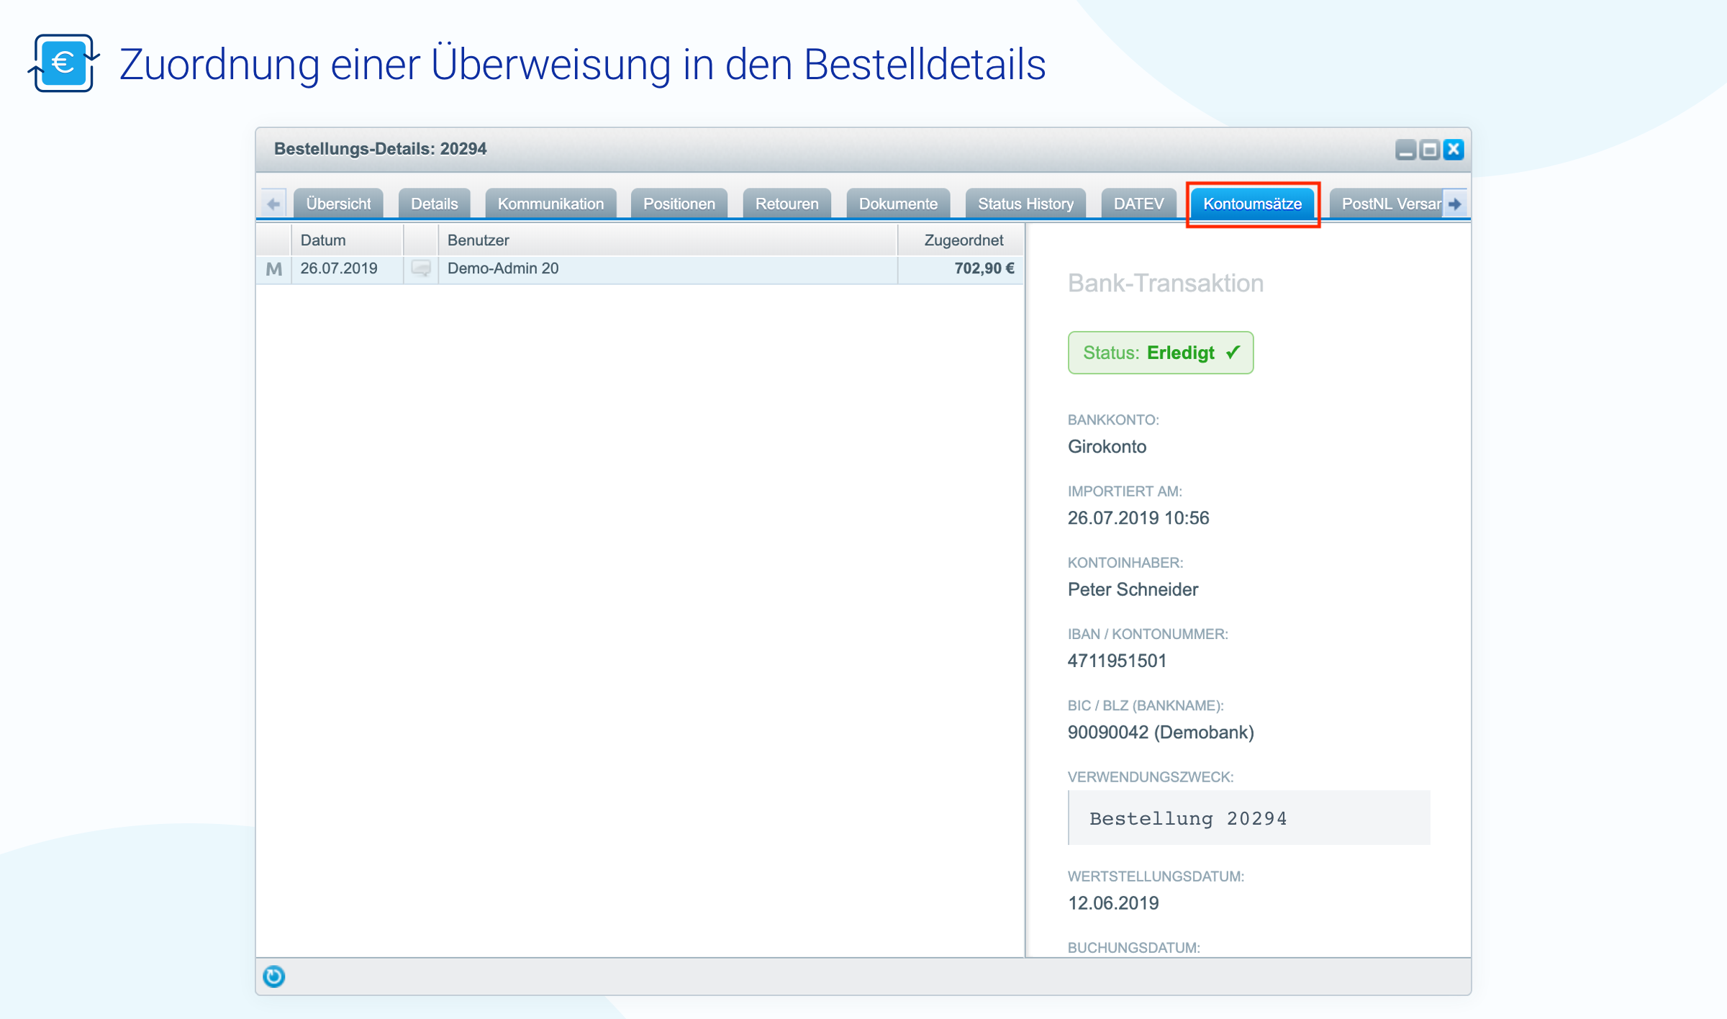Viewport: 1727px width, 1019px height.
Task: Open the Status History tab
Action: pyautogui.click(x=1025, y=204)
